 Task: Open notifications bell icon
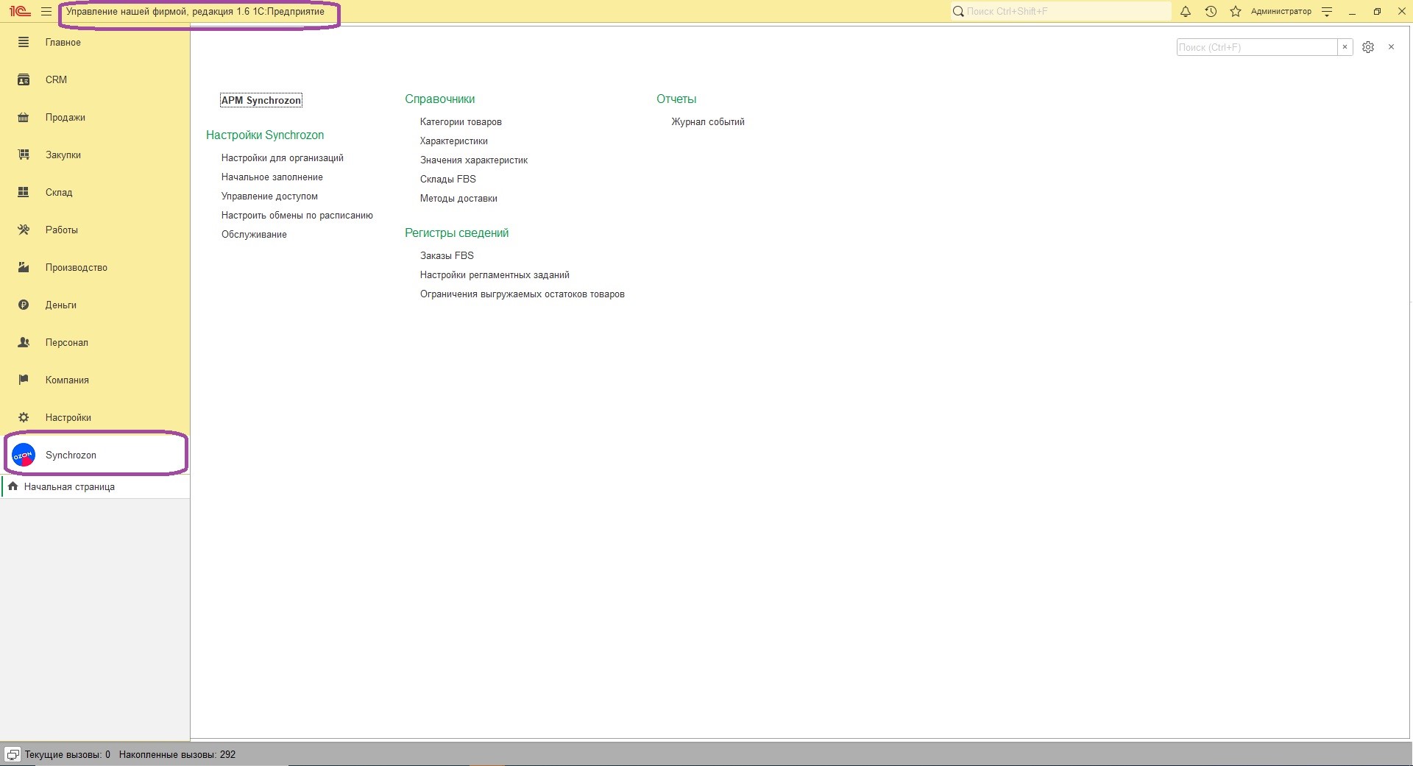1186,12
